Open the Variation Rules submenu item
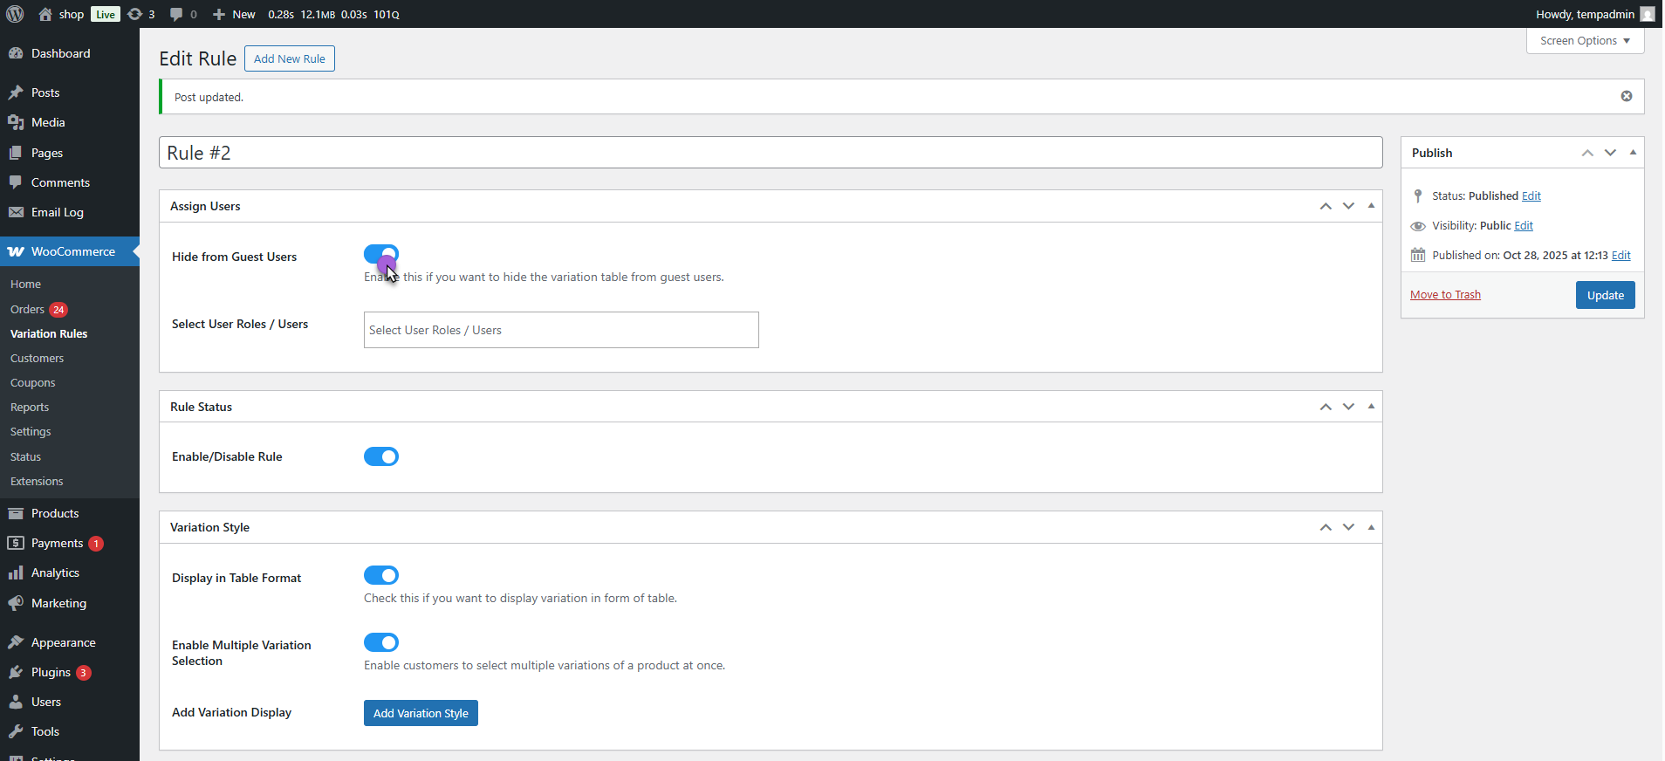 point(49,334)
